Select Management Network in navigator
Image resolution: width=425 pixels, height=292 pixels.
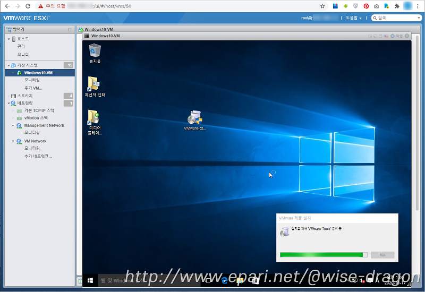44,125
